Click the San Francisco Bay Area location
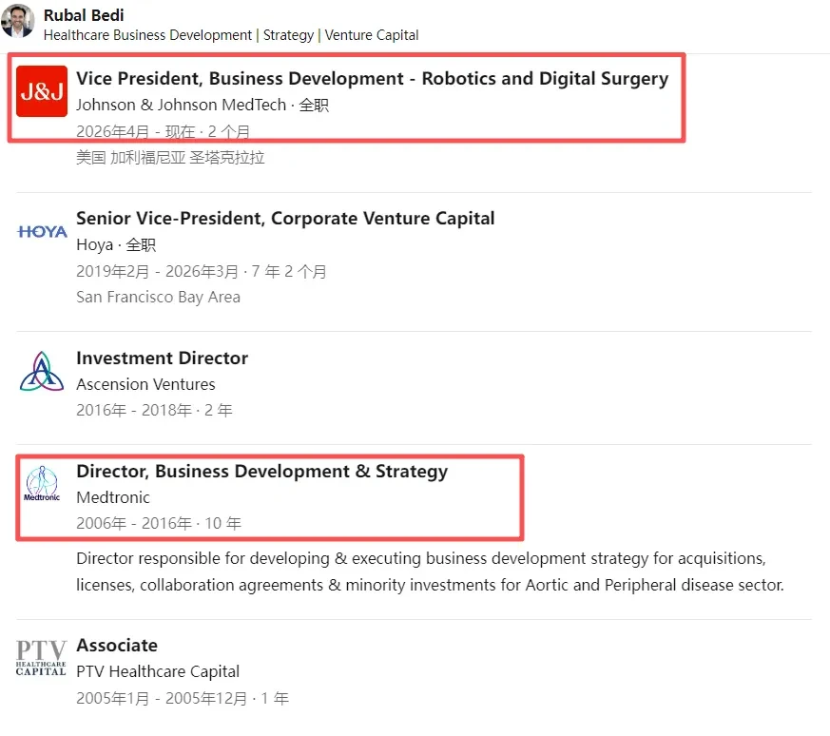The width and height of the screenshot is (830, 736). point(158,297)
